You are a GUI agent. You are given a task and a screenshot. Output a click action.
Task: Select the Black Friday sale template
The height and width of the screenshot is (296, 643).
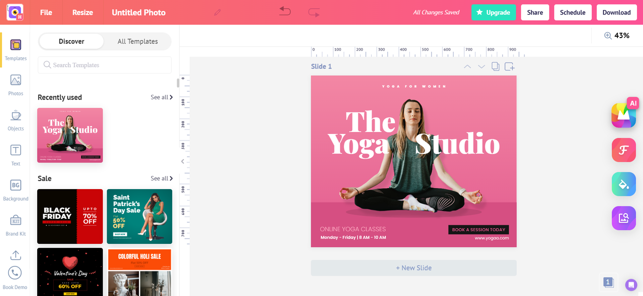click(x=70, y=216)
